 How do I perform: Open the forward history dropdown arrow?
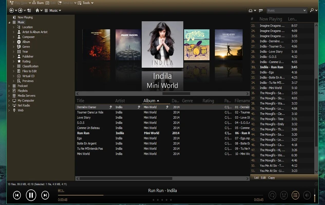pyautogui.click(x=25, y=11)
